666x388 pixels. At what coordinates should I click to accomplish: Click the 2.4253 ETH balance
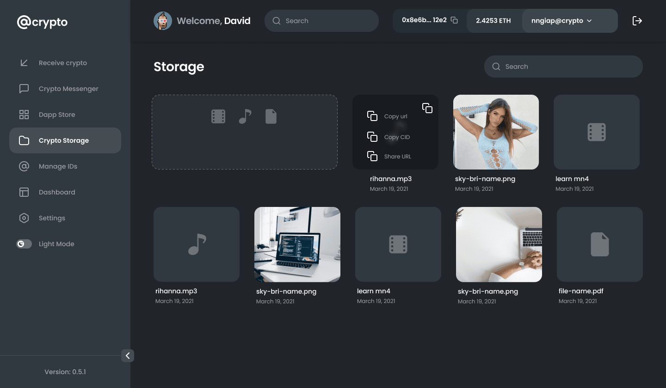click(493, 20)
